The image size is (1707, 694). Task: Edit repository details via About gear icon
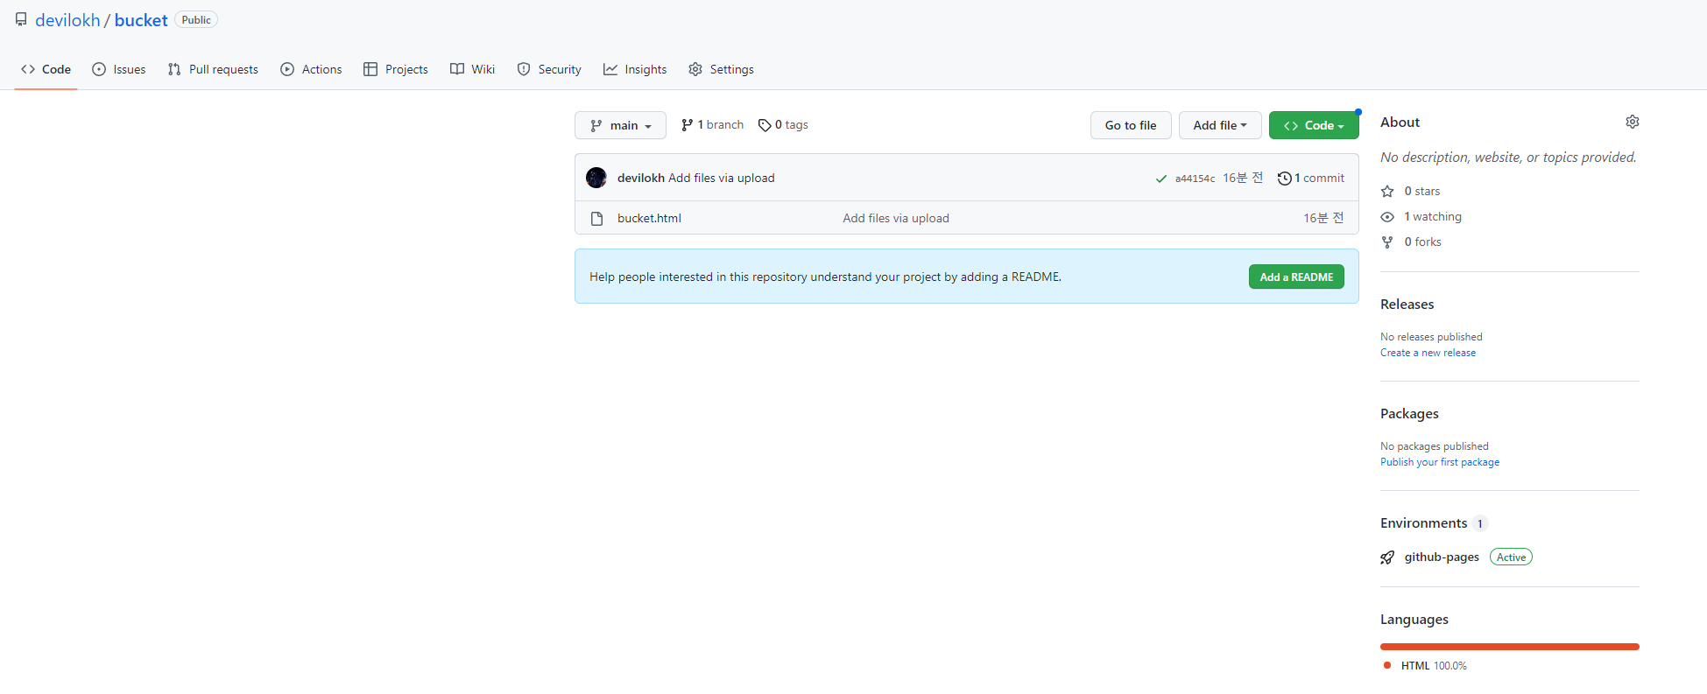point(1633,122)
